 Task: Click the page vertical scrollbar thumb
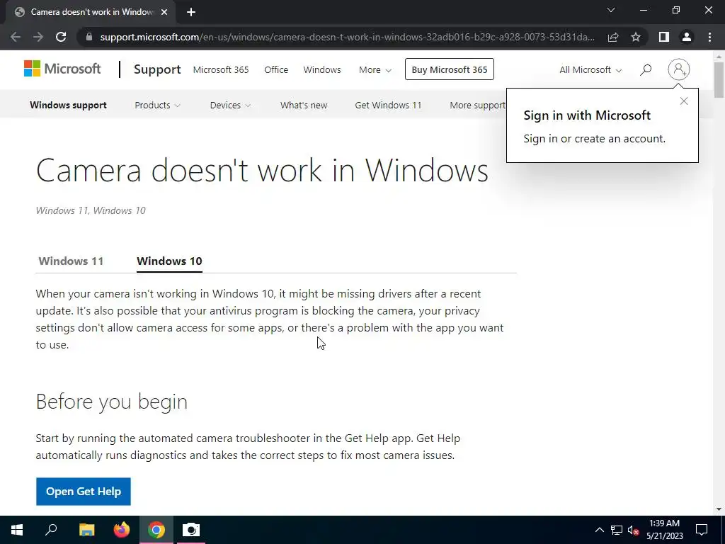coord(719,79)
